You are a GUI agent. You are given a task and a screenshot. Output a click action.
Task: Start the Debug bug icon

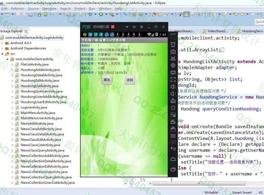click(x=91, y=14)
